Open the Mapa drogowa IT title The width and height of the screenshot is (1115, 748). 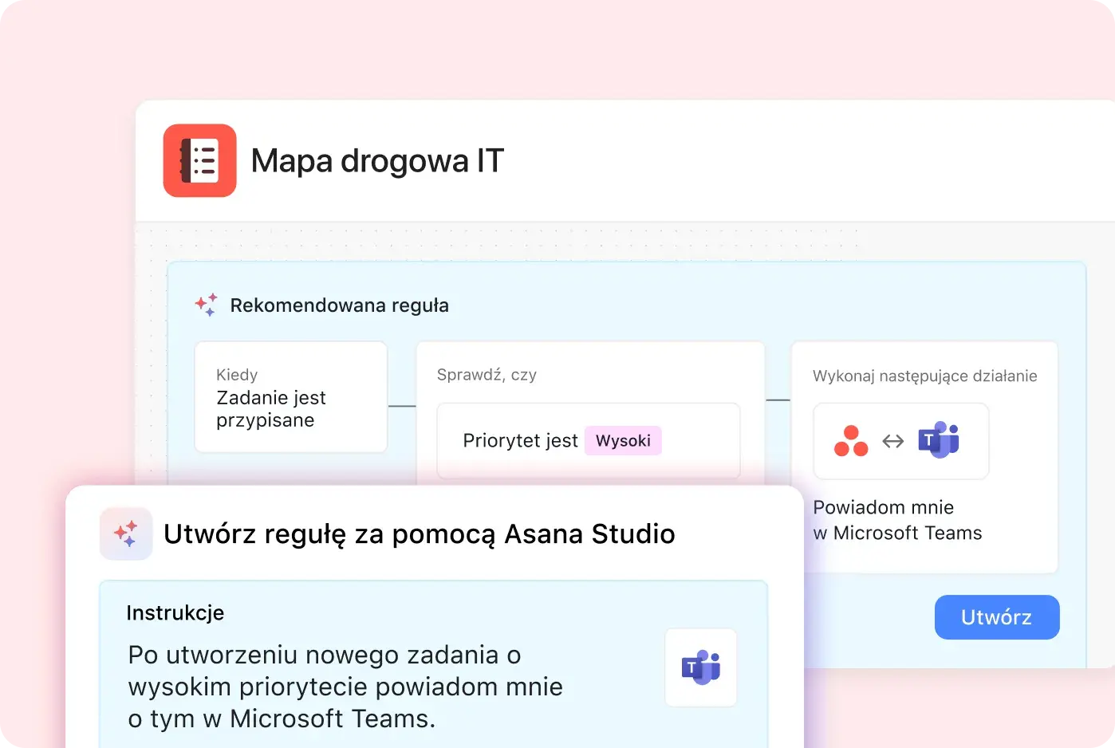377,160
